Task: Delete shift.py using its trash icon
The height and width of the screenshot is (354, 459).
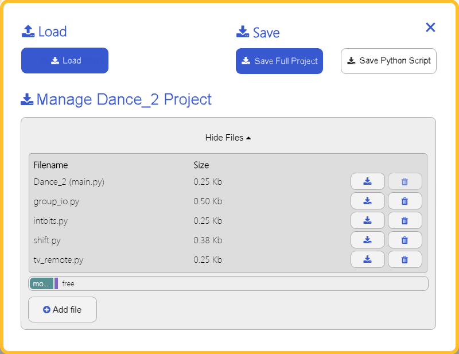Action: point(405,240)
